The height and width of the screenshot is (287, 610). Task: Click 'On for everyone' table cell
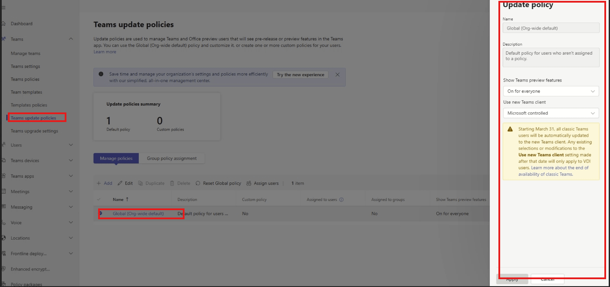[452, 214]
